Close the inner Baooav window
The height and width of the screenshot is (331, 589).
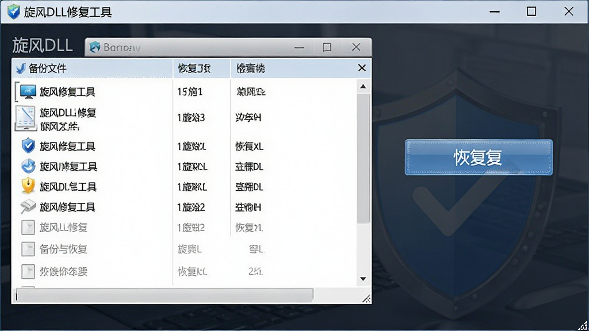coord(355,47)
